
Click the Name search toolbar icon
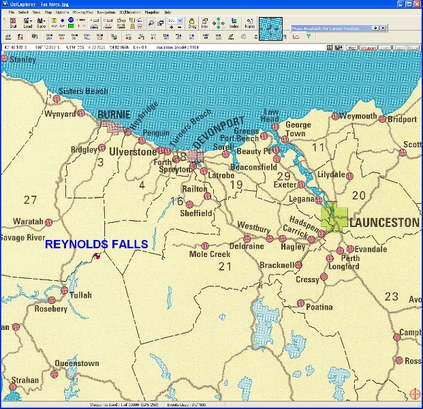(249, 23)
